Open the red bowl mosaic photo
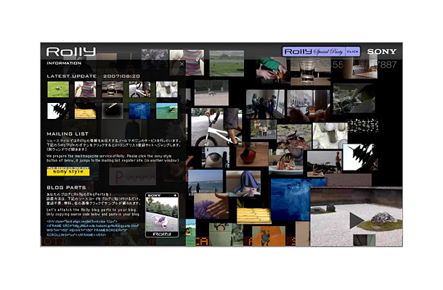The width and height of the screenshot is (443, 290). click(x=252, y=154)
